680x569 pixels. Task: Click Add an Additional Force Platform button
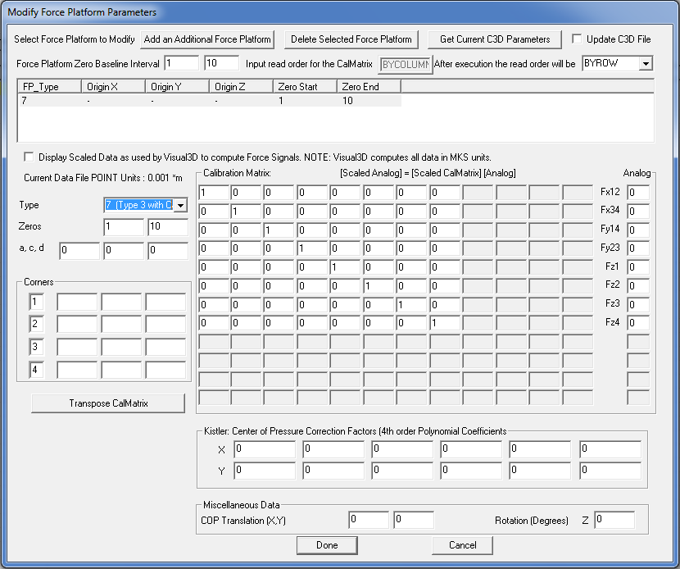coord(208,39)
